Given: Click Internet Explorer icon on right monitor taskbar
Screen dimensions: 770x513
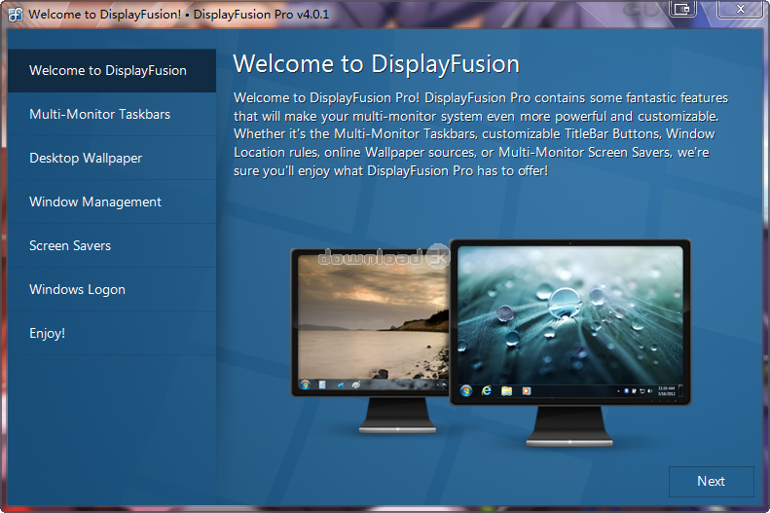Looking at the screenshot, I should (x=486, y=390).
